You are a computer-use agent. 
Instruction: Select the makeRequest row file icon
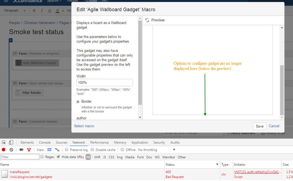coord(5,174)
